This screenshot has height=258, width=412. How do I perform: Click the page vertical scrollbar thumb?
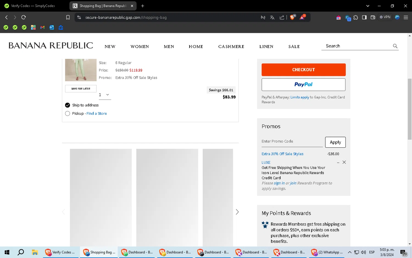coord(410,109)
